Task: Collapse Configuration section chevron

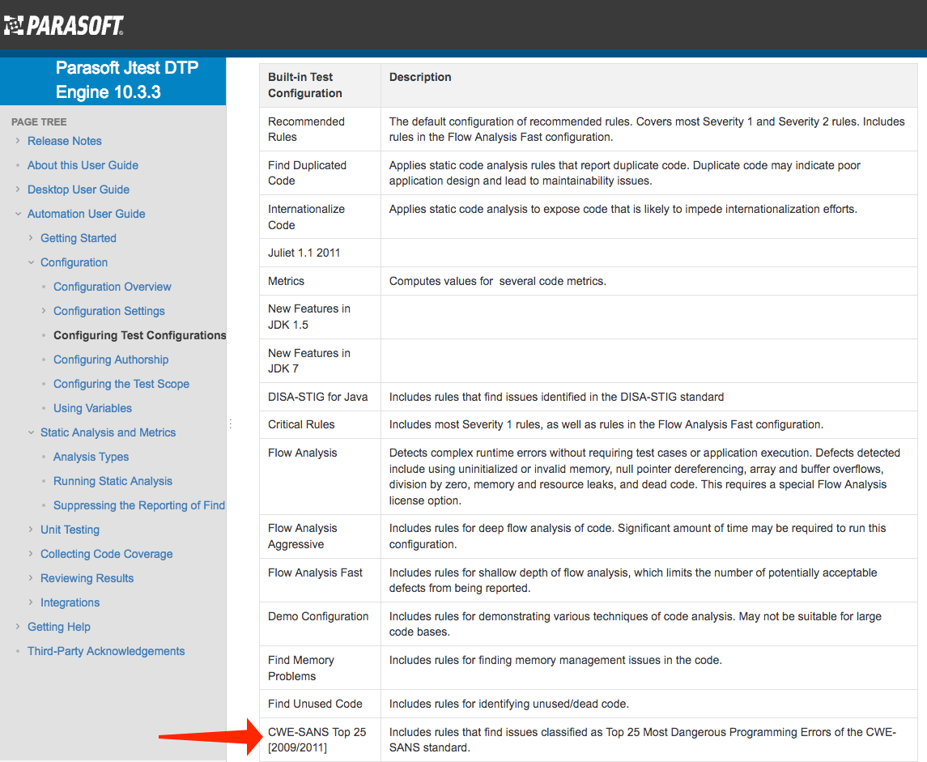Action: 31,262
